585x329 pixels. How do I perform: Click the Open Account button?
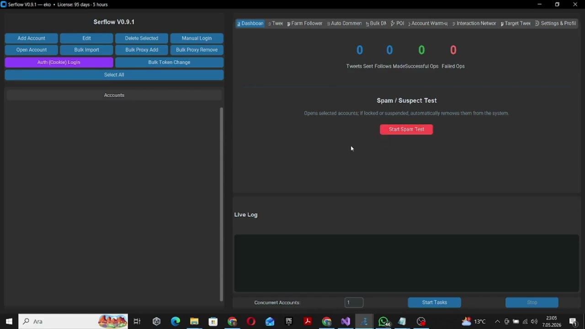coord(31,50)
